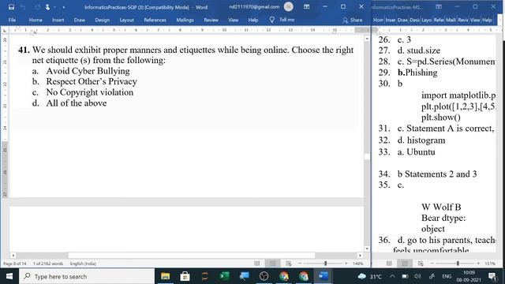Click the Word icon in the taskbar

(323, 276)
